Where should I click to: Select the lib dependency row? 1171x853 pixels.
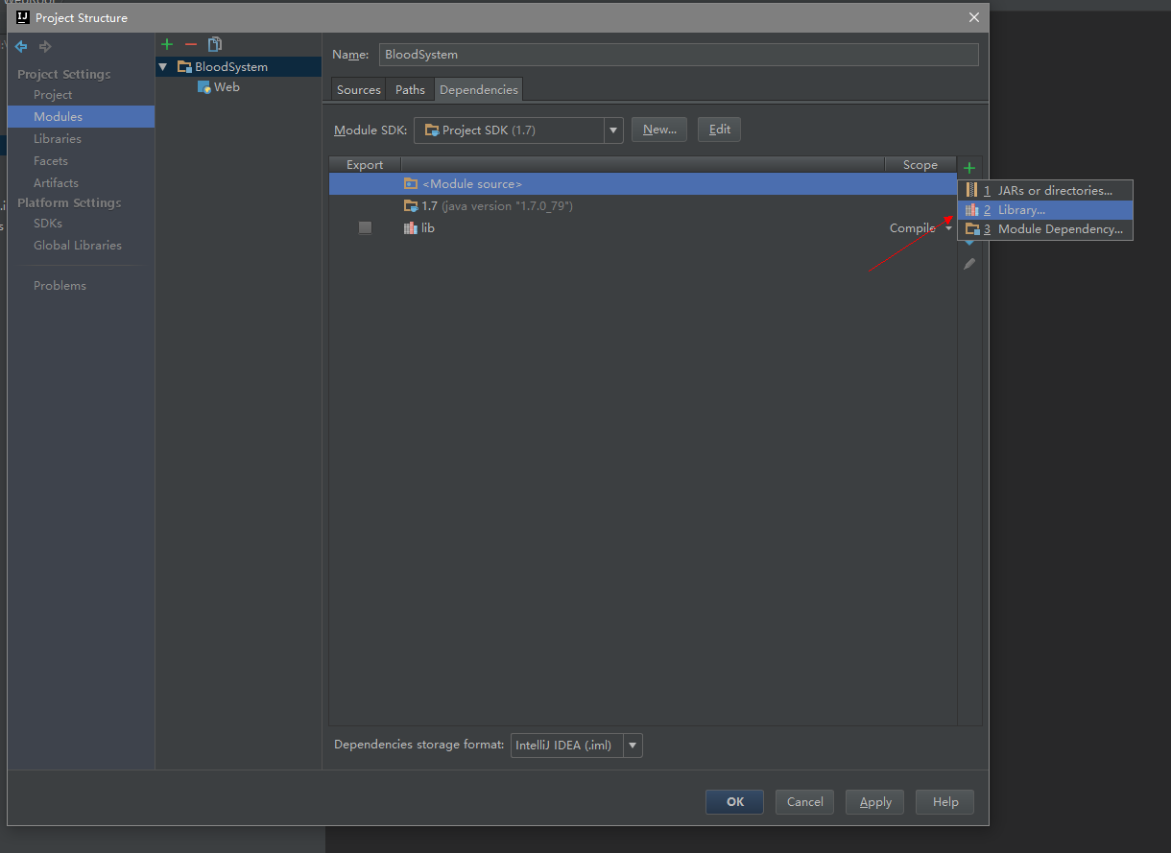[x=642, y=228]
